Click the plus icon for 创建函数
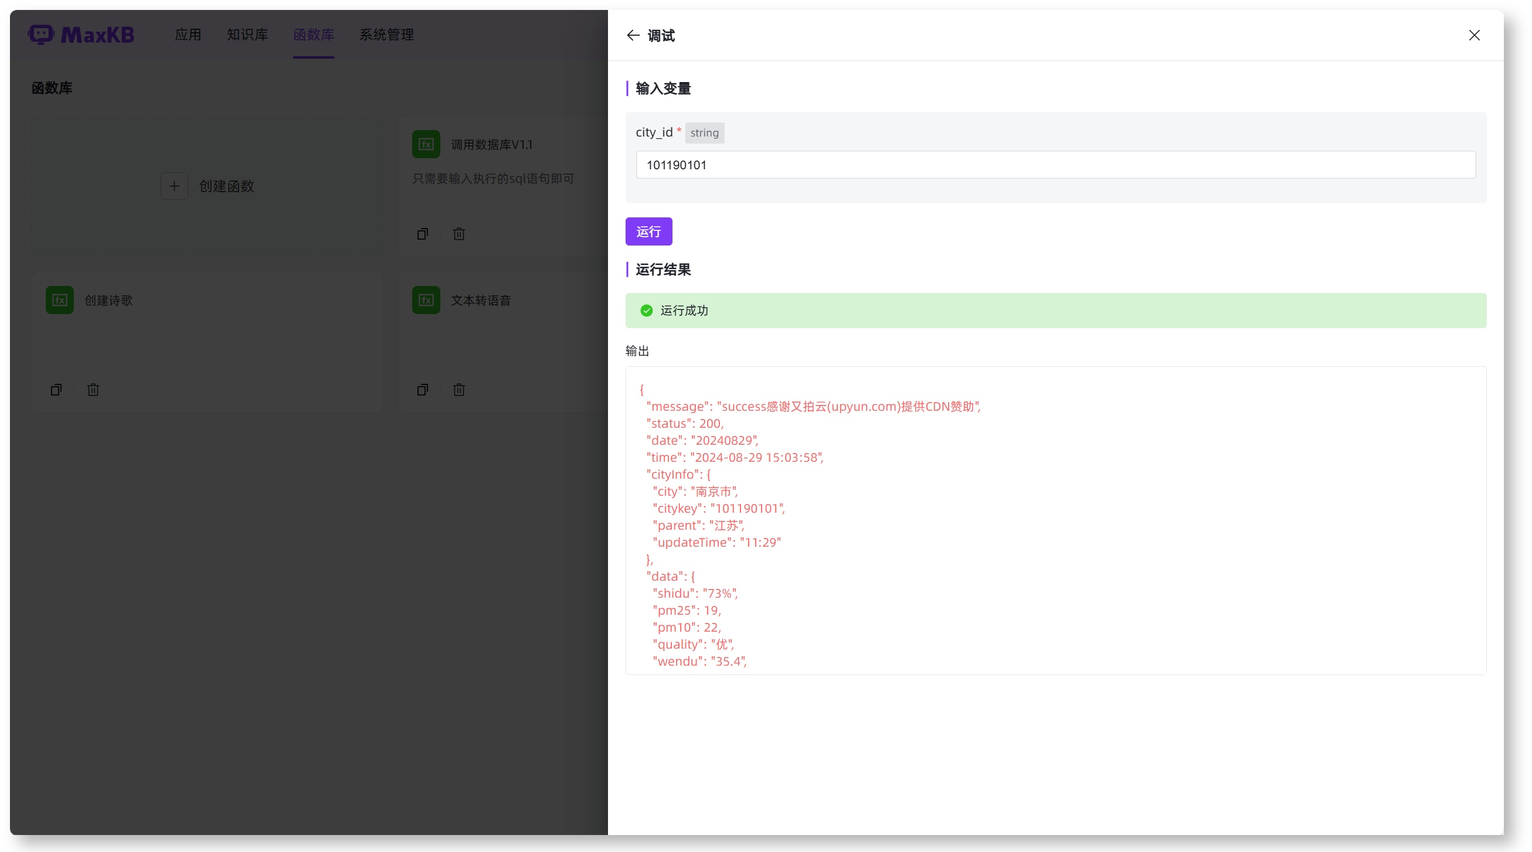Image resolution: width=1532 pixels, height=852 pixels. click(x=174, y=186)
